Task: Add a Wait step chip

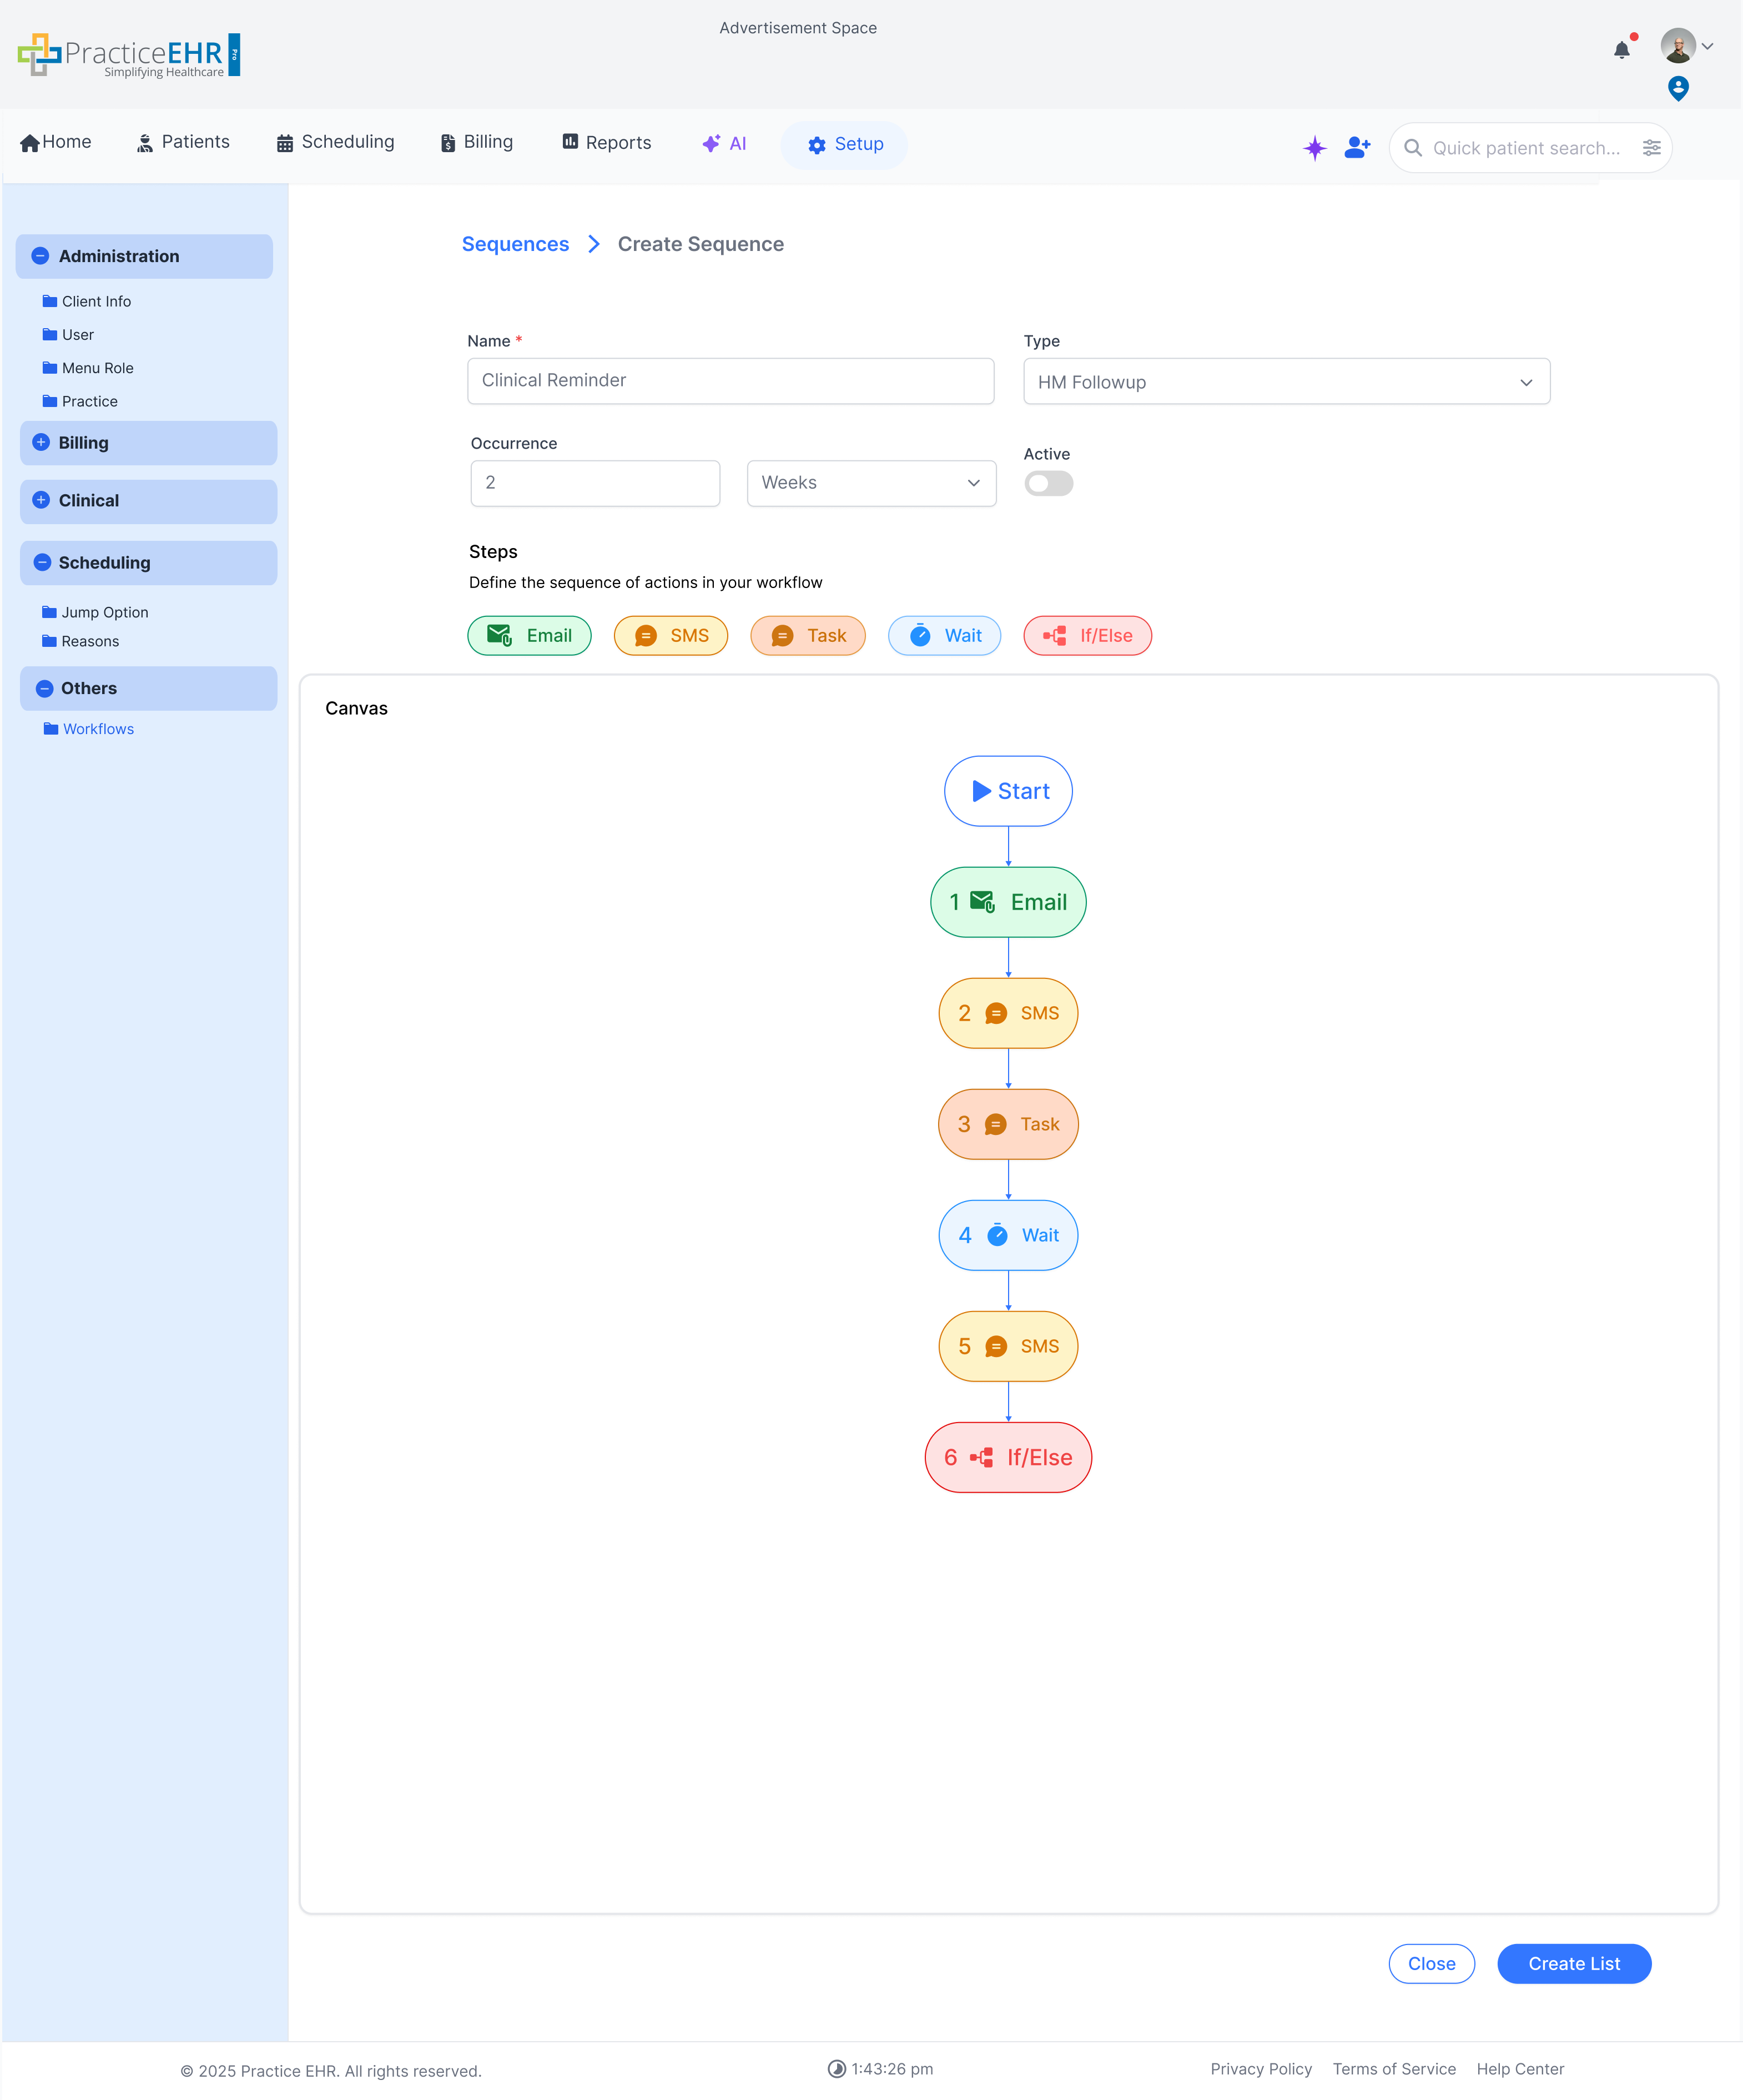Action: click(944, 636)
